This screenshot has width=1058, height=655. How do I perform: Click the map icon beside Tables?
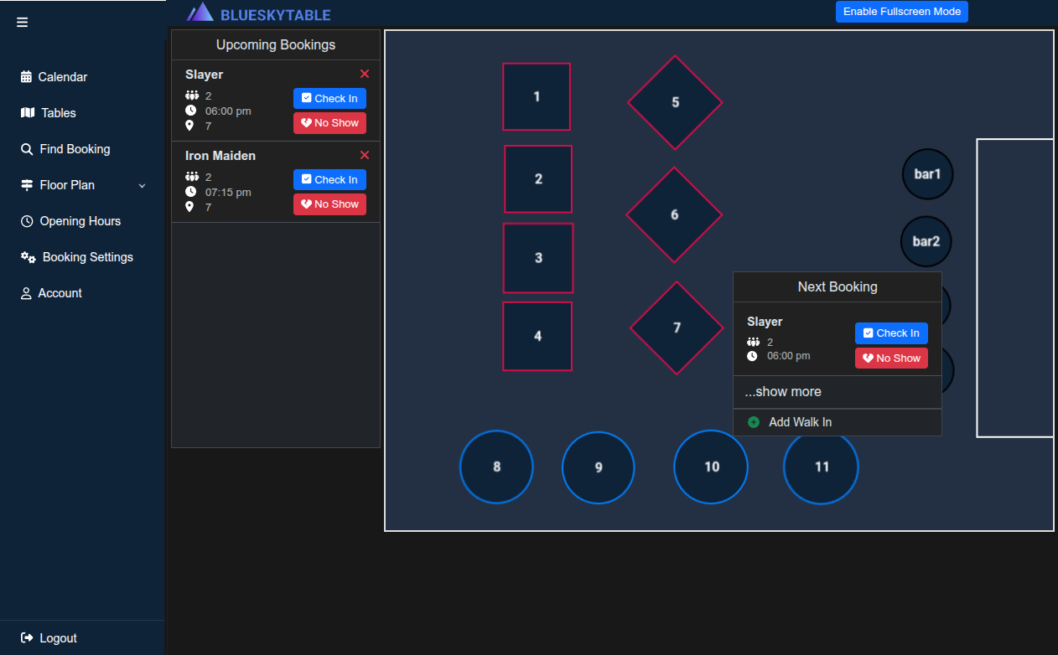[28, 113]
